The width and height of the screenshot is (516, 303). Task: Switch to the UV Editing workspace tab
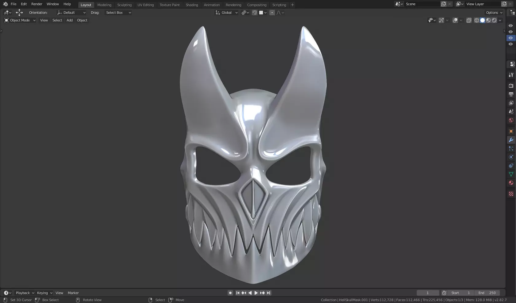coord(146,5)
